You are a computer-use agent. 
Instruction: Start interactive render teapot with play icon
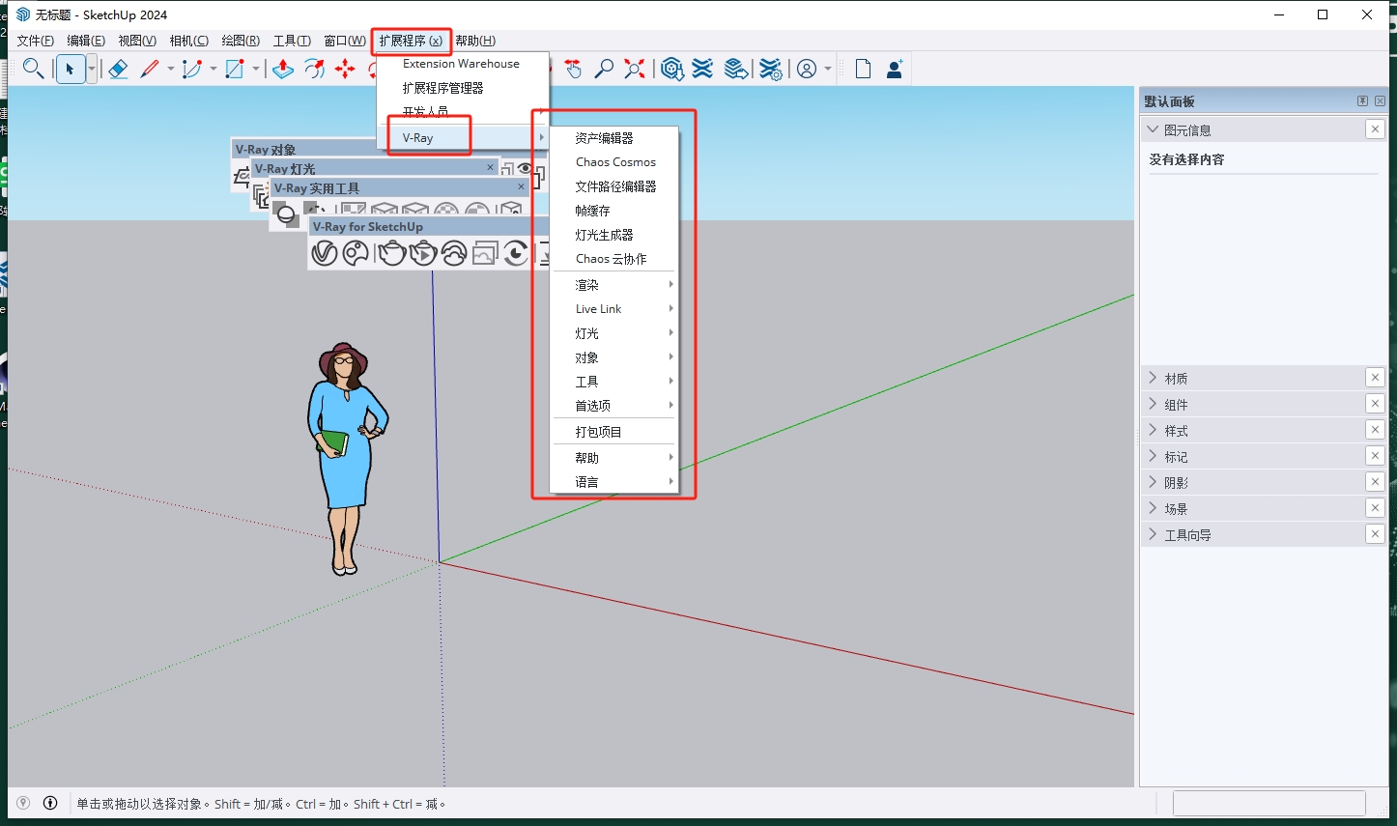click(x=423, y=253)
